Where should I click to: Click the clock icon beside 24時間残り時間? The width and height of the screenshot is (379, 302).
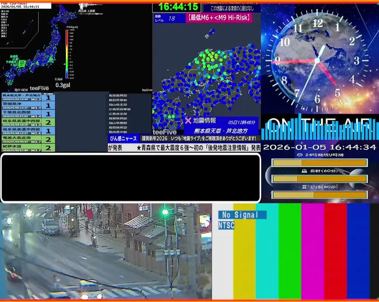tap(300, 155)
